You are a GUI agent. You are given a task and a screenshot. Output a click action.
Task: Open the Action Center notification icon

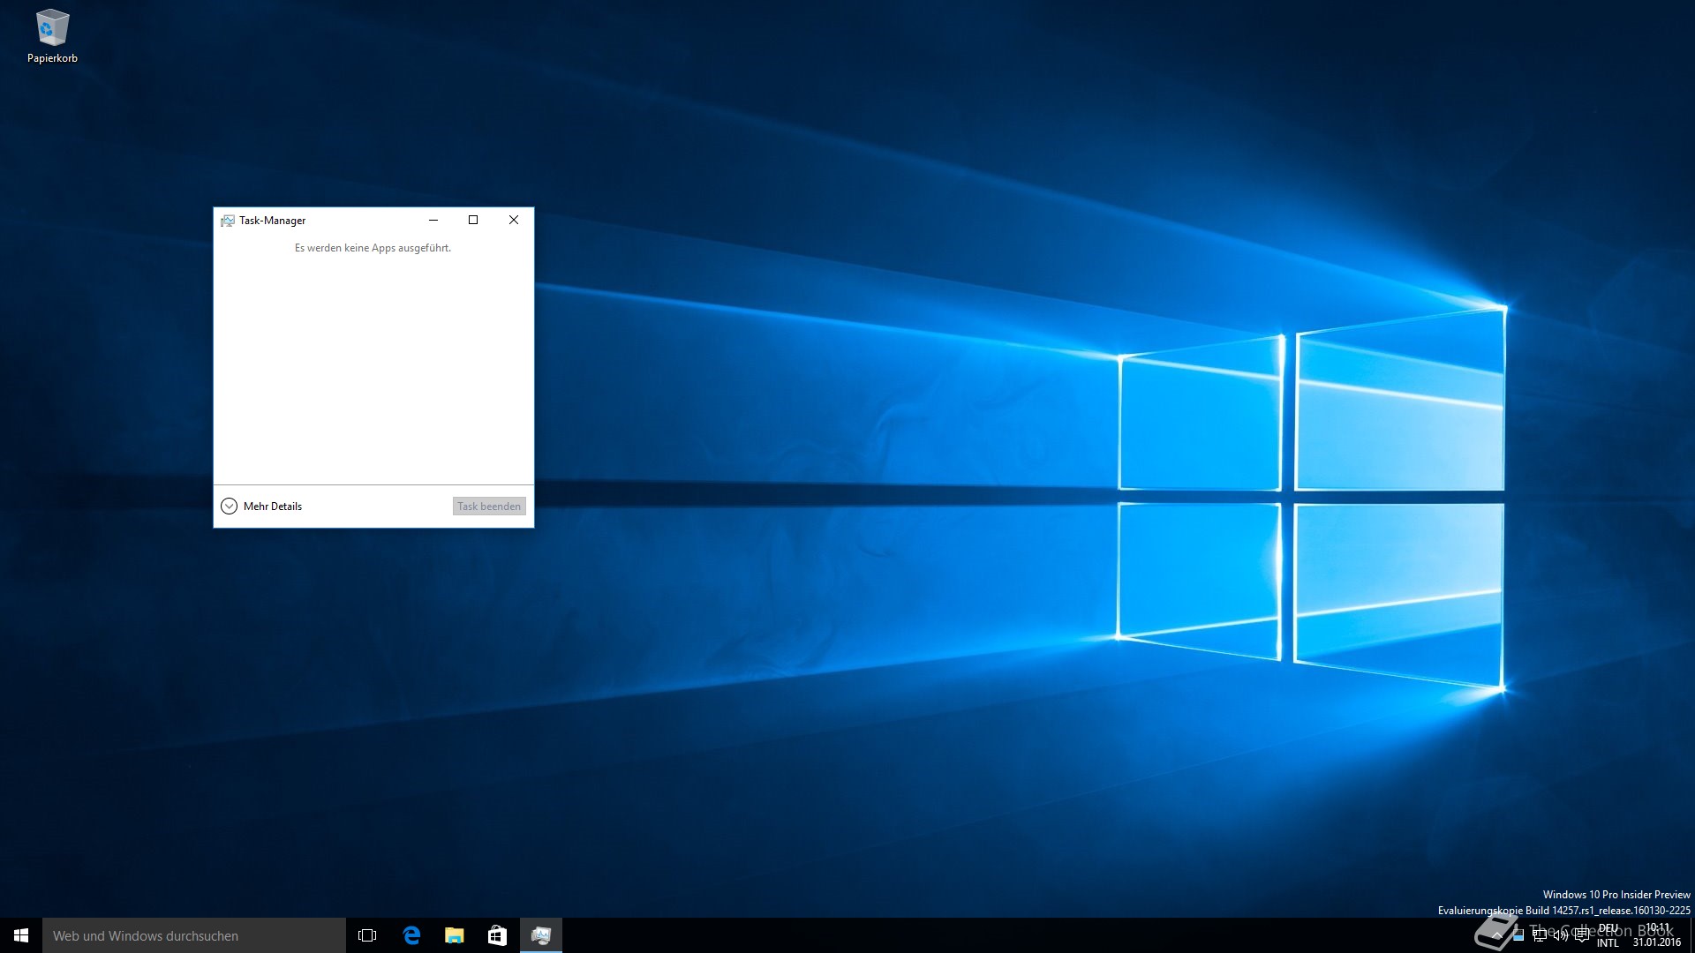[1582, 935]
